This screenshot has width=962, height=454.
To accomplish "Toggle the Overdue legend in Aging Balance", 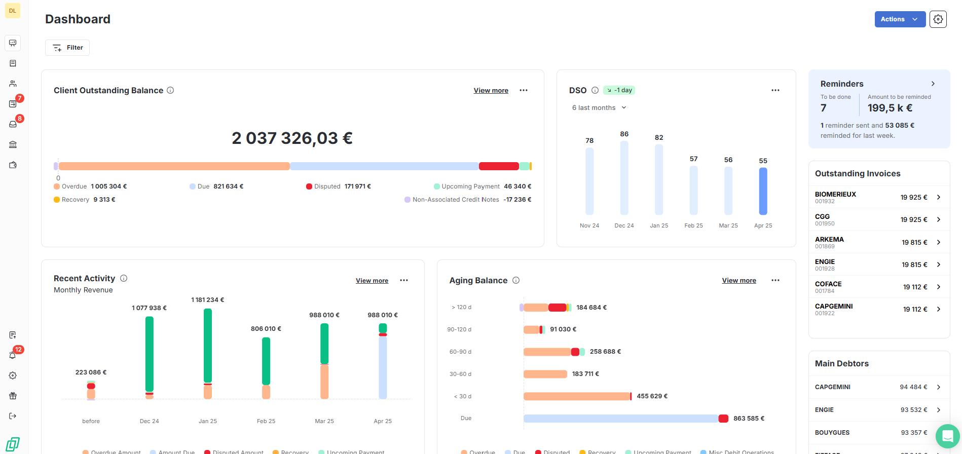I will coord(478,451).
